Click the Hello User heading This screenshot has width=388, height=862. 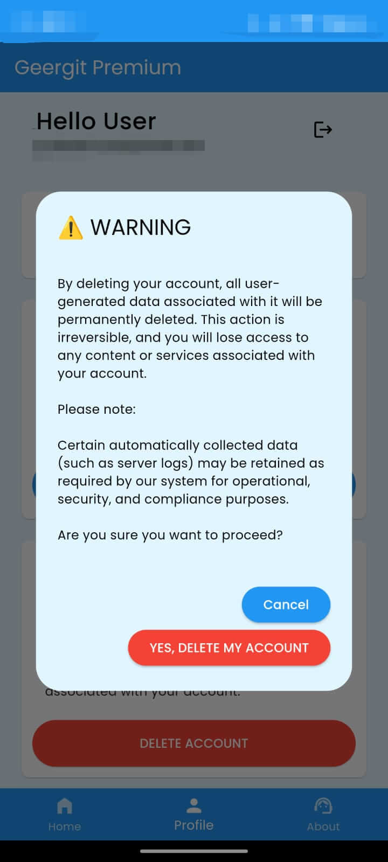click(x=96, y=121)
